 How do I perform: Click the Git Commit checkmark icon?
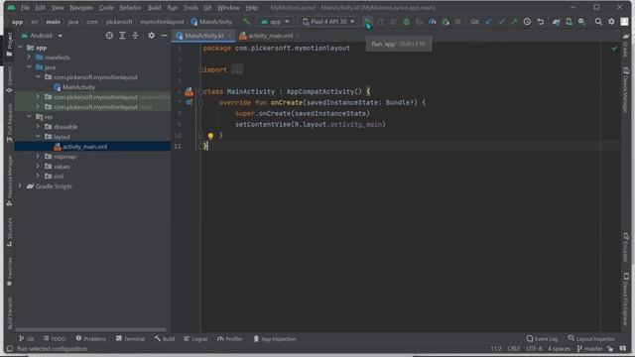pyautogui.click(x=501, y=22)
